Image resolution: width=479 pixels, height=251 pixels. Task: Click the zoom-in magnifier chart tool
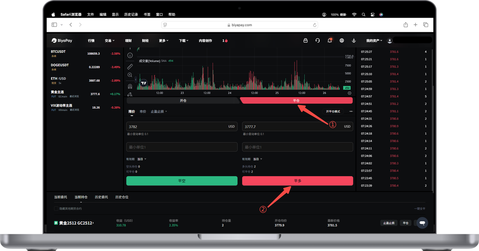click(130, 75)
